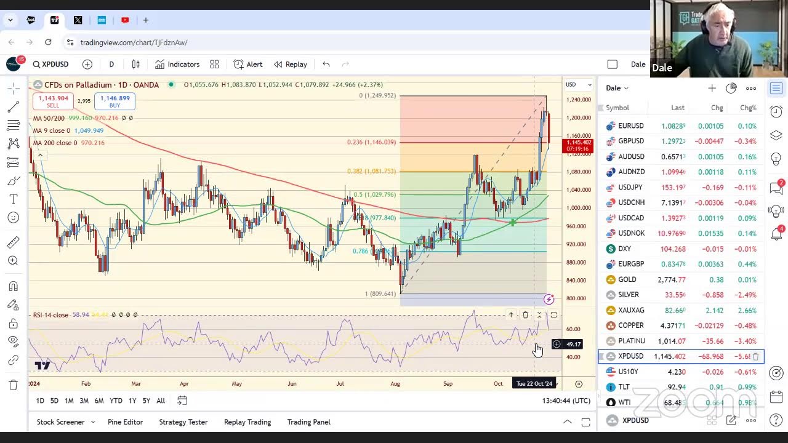Change the D timeframe interval
Screen dimensions: 788x443
pos(111,64)
